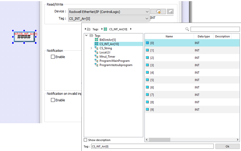Image resolution: width=241 pixels, height=151 pixels.
Task: Click the tag icon of row [6]
Action: click(x=147, y=87)
